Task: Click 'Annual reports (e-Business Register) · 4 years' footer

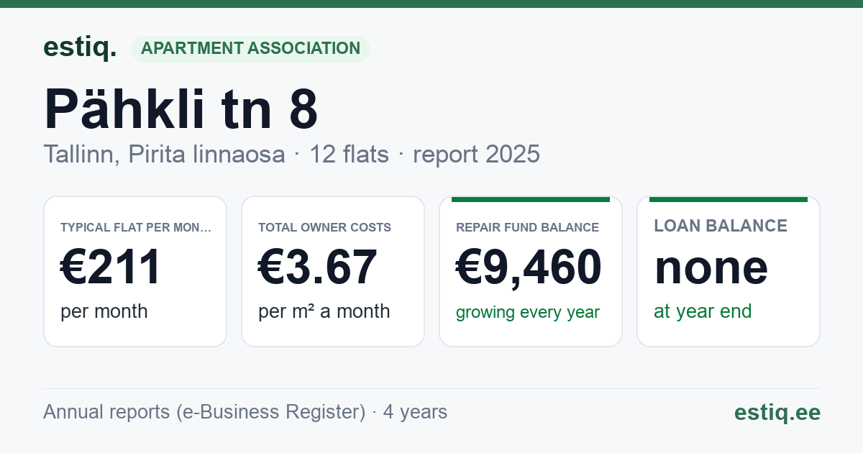Action: click(245, 412)
